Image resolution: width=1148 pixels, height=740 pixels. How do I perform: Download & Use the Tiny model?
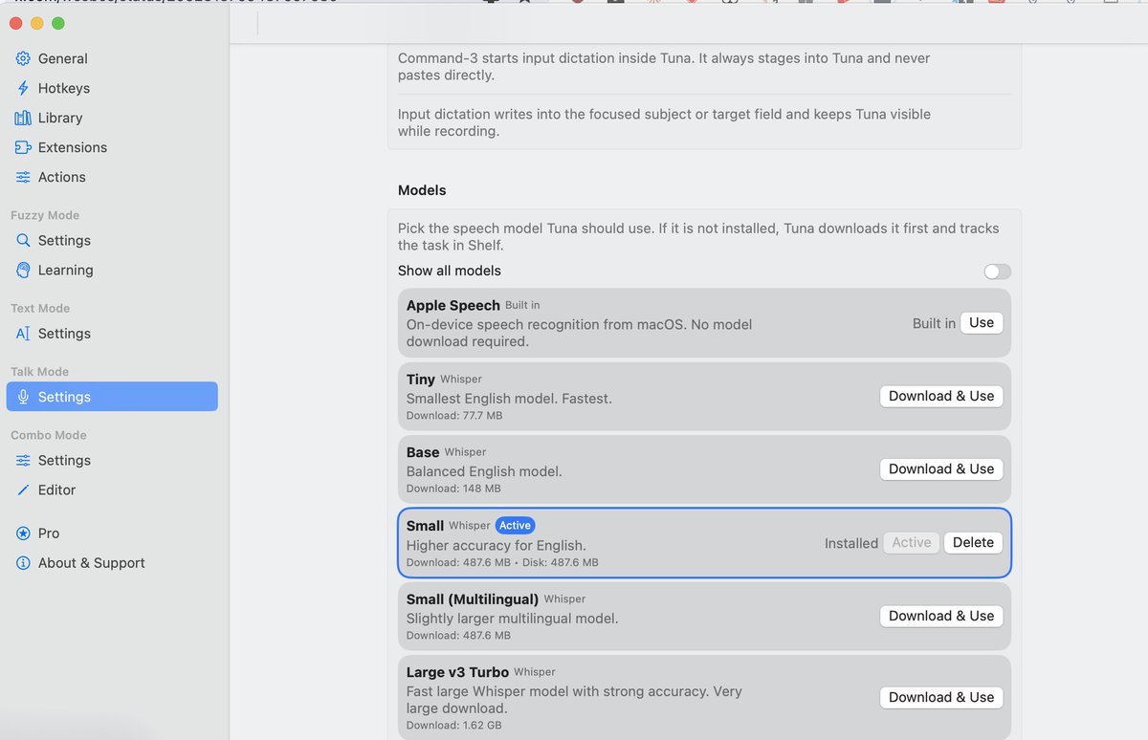(x=941, y=396)
